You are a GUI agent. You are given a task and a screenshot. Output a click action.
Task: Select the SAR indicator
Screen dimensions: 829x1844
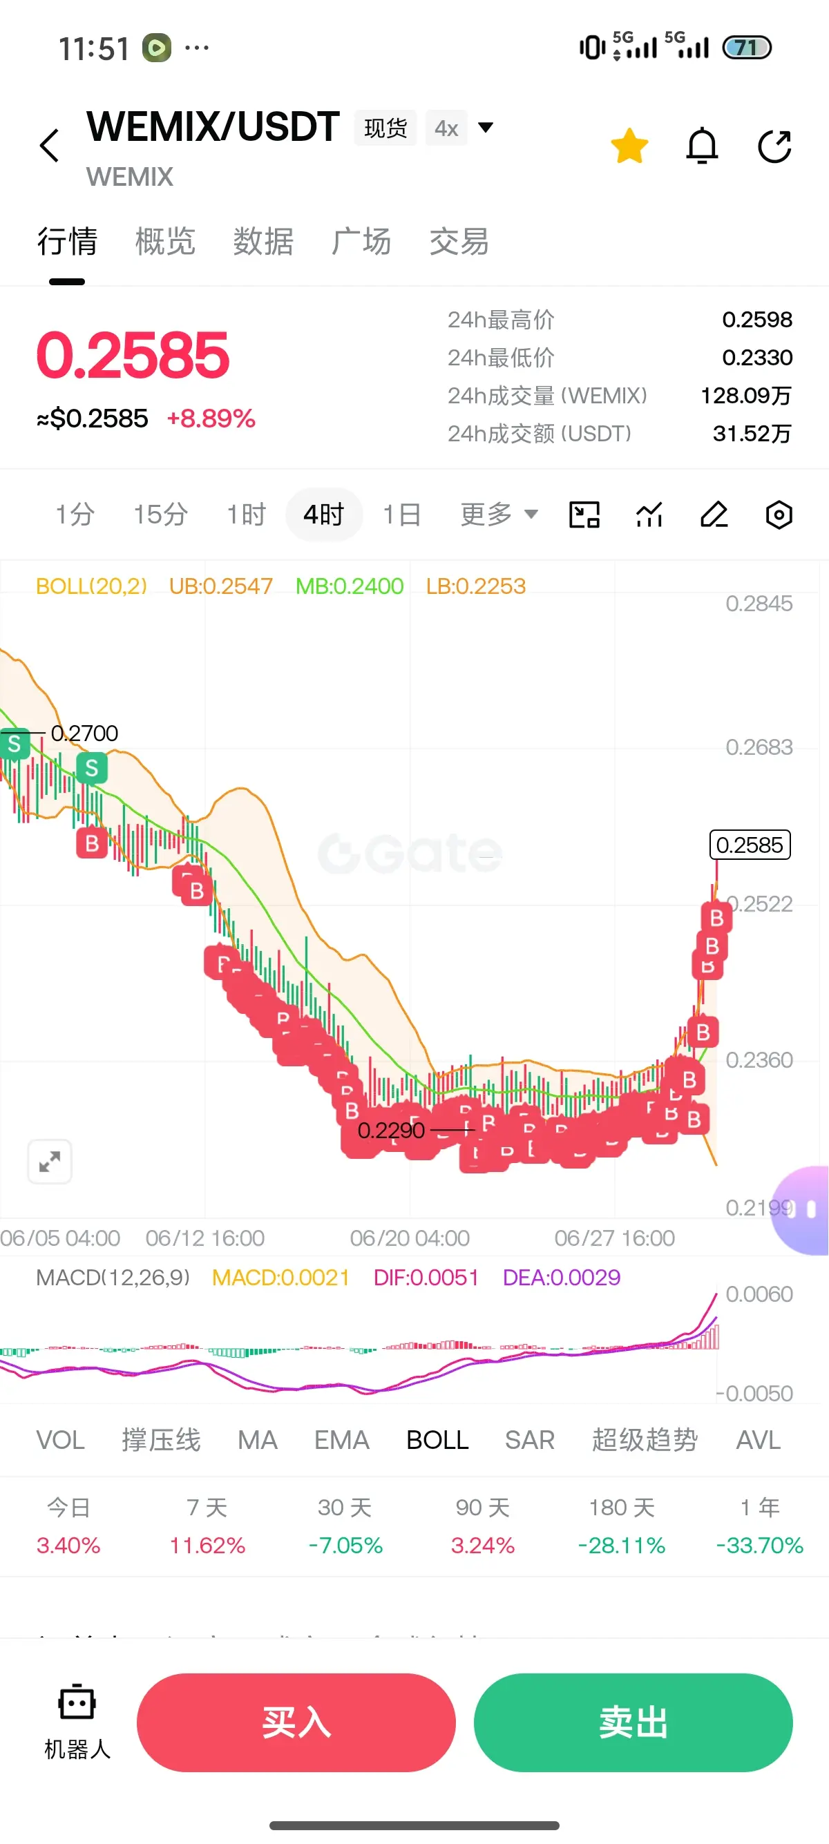[530, 1439]
